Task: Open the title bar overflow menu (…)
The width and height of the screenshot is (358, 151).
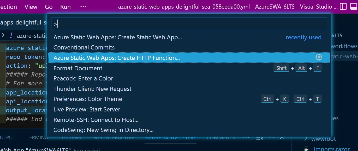Action: (x=83, y=7)
